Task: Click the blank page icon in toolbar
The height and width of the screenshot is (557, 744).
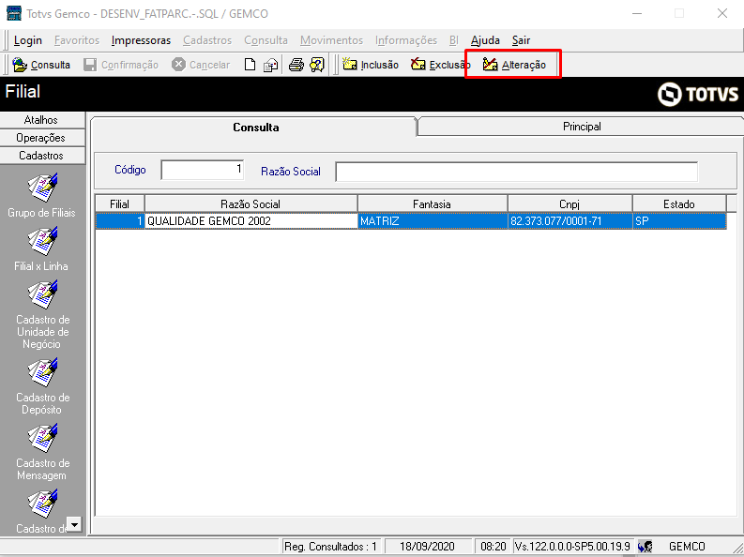Action: pos(250,65)
